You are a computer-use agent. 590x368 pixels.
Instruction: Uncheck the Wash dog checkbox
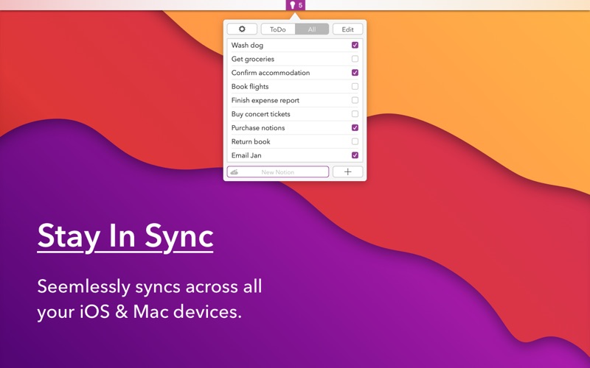355,45
